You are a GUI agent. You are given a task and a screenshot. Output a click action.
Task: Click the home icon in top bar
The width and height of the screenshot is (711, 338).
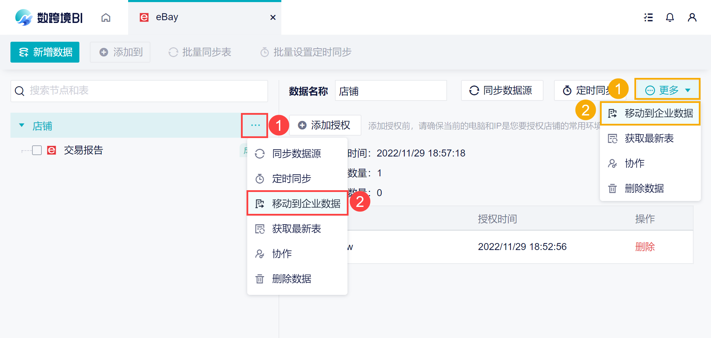[106, 17]
